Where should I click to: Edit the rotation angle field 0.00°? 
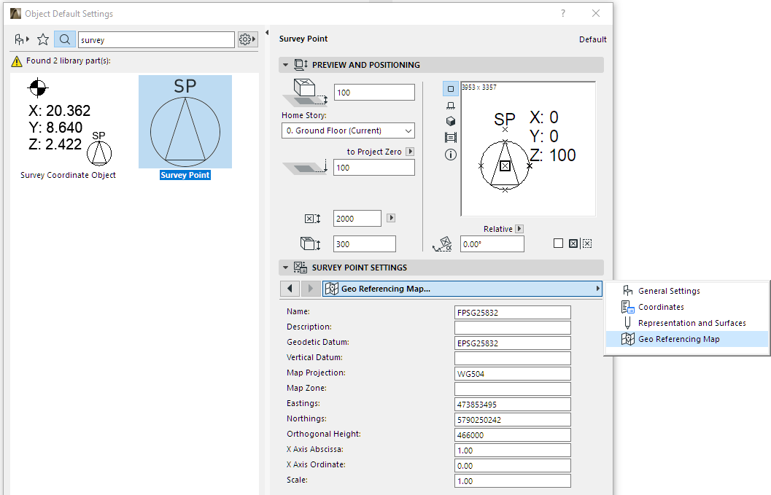click(492, 244)
